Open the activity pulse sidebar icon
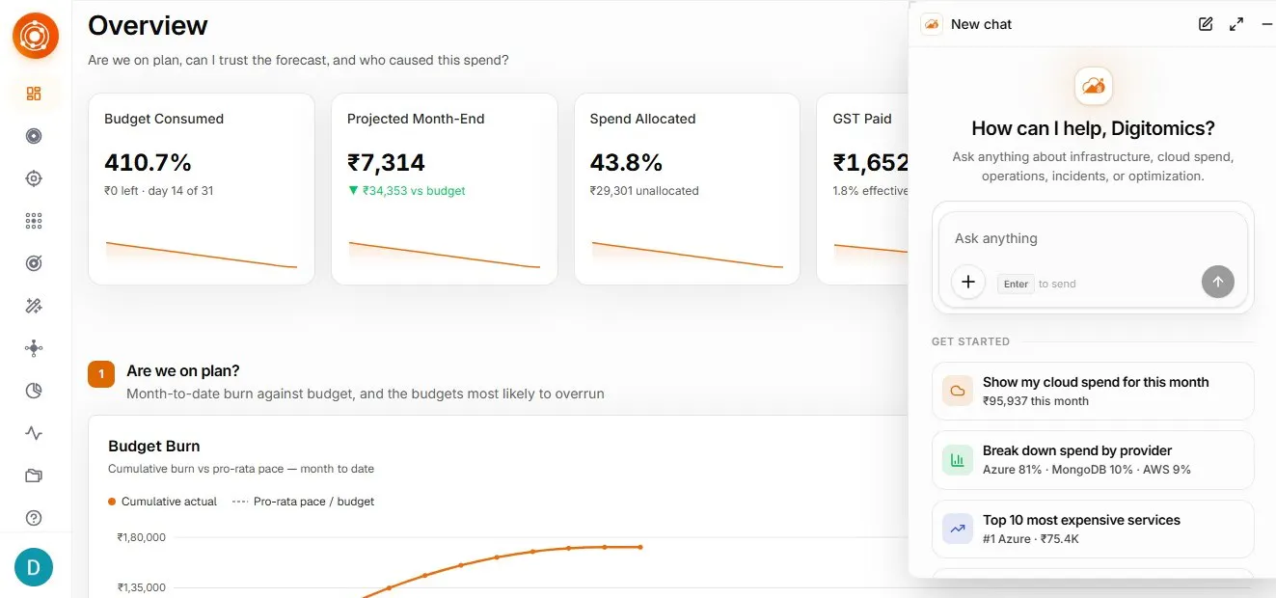 [34, 433]
